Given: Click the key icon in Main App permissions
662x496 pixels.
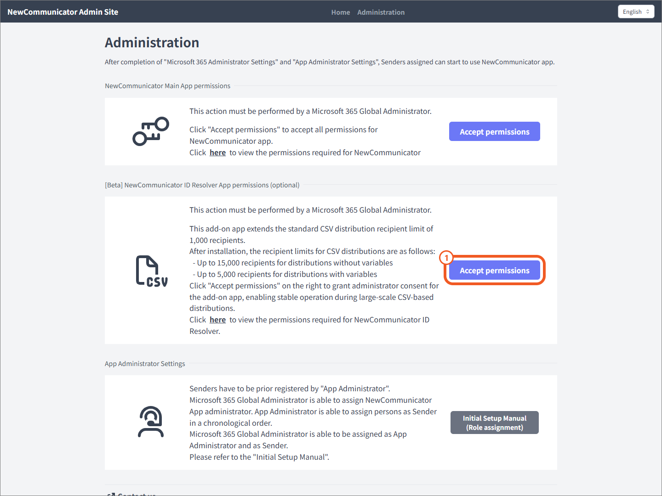Looking at the screenshot, I should (x=151, y=131).
